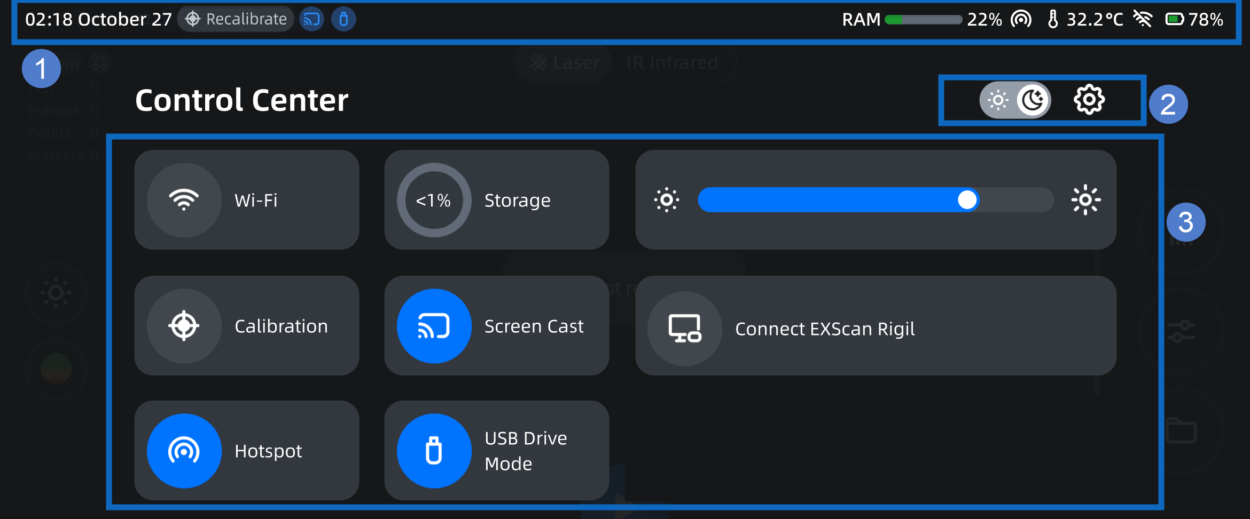Click the Wi-Fi round icon
The image size is (1250, 519).
[184, 200]
